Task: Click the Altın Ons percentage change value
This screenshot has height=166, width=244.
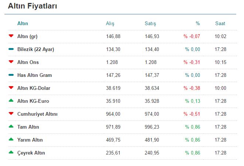Action: (192, 62)
